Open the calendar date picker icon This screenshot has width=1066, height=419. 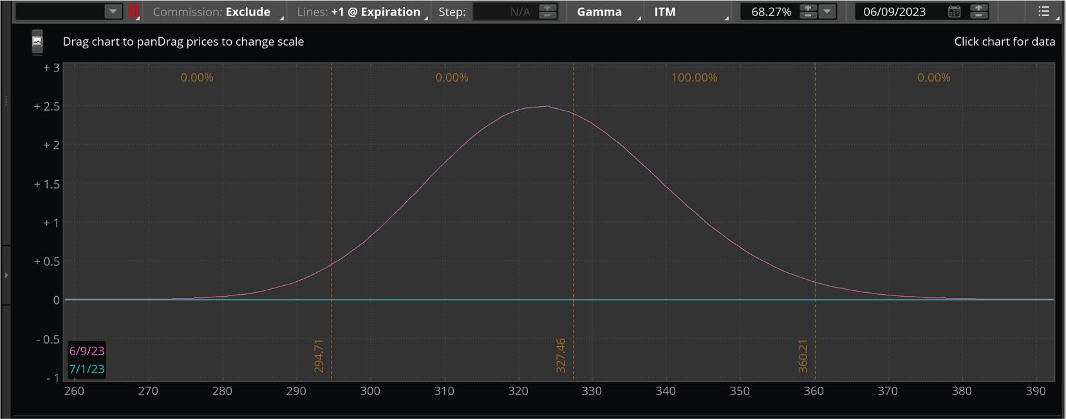tap(955, 12)
